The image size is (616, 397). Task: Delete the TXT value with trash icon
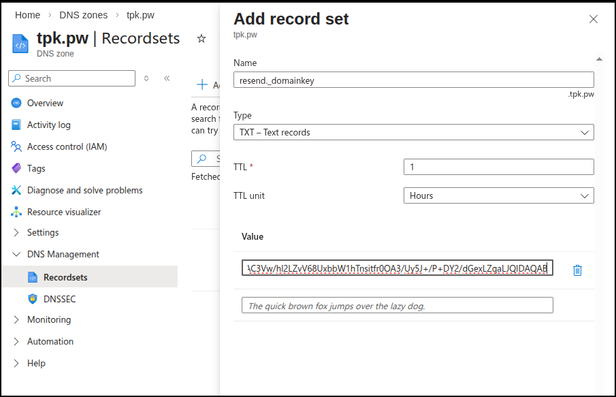coord(577,270)
